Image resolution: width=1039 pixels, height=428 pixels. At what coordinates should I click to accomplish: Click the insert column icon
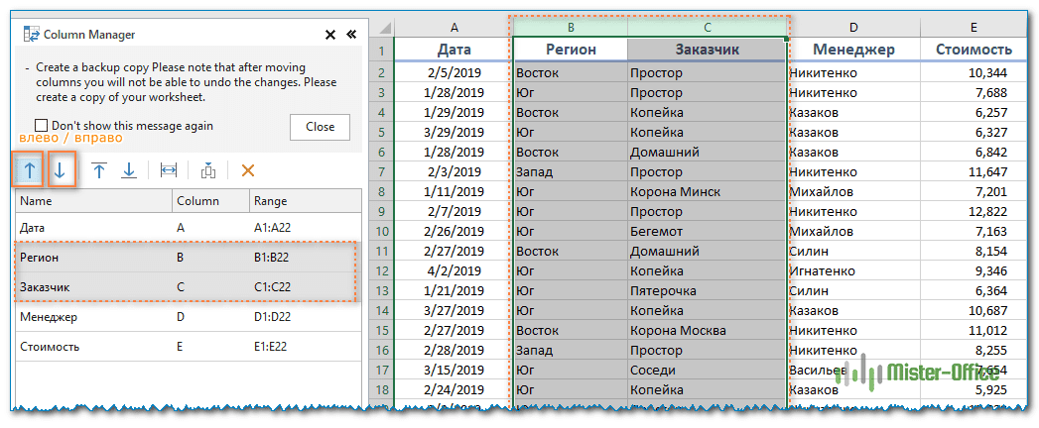[207, 170]
